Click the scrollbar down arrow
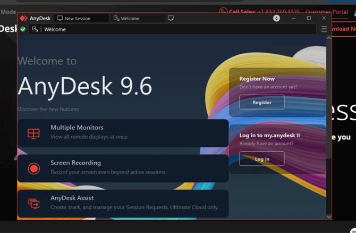 click(329, 217)
